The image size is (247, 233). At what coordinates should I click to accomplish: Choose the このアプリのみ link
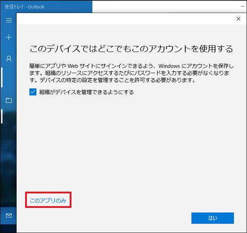coord(48,200)
